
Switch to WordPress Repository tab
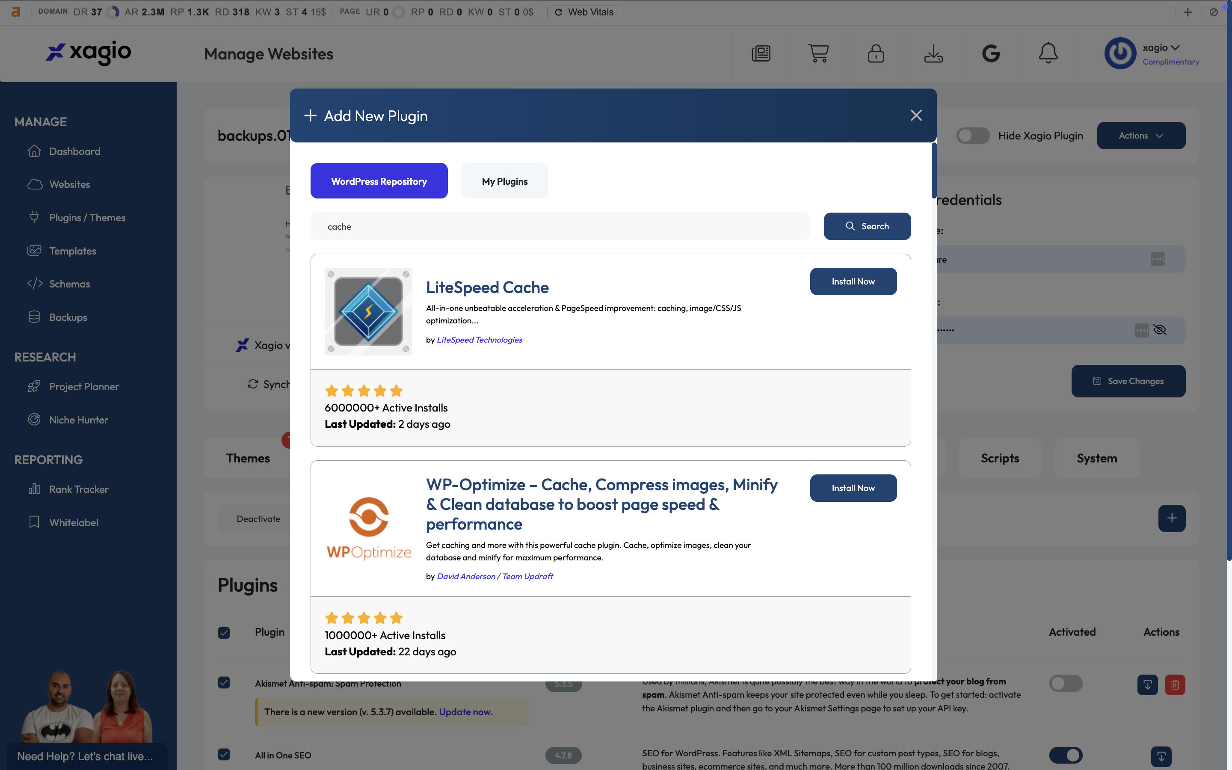(x=379, y=181)
